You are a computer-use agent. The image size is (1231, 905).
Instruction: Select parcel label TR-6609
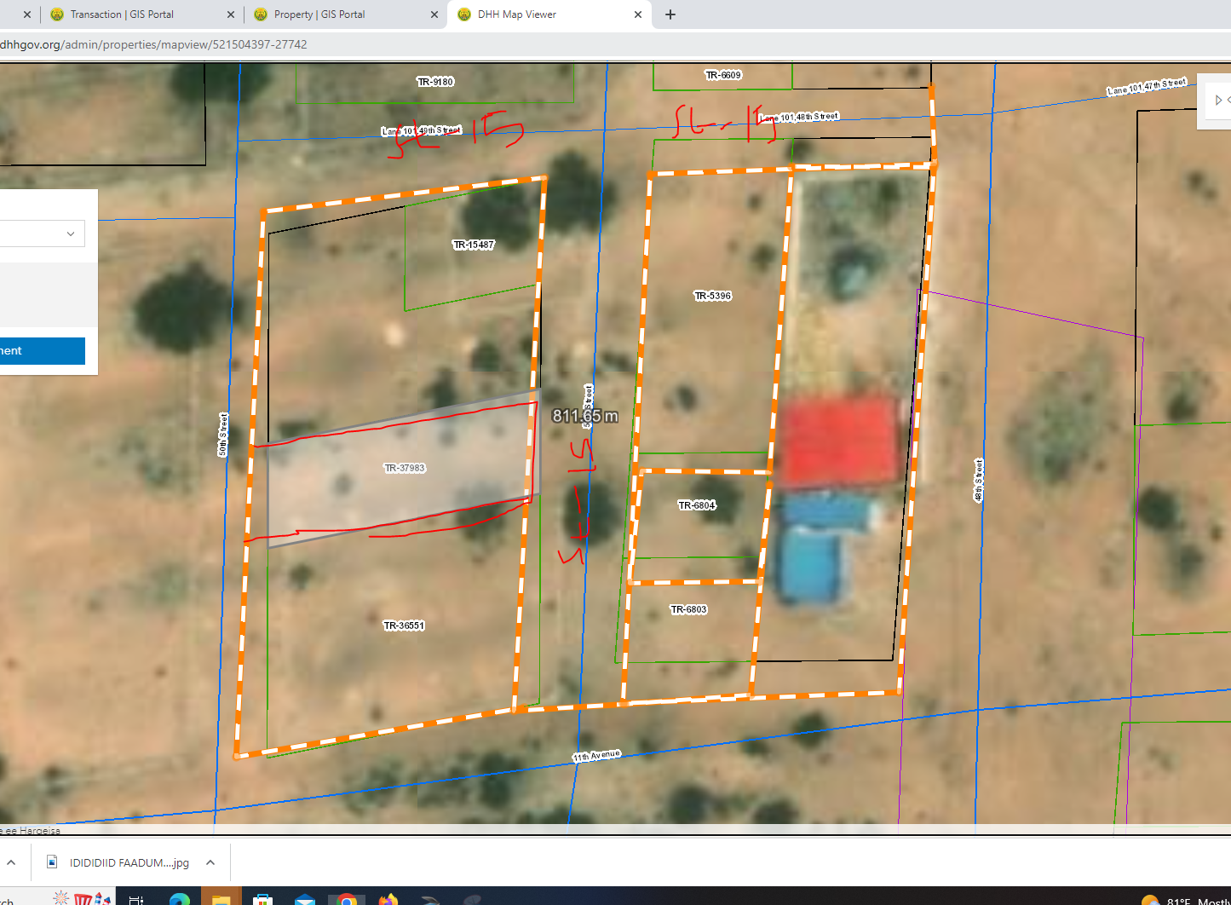723,75
